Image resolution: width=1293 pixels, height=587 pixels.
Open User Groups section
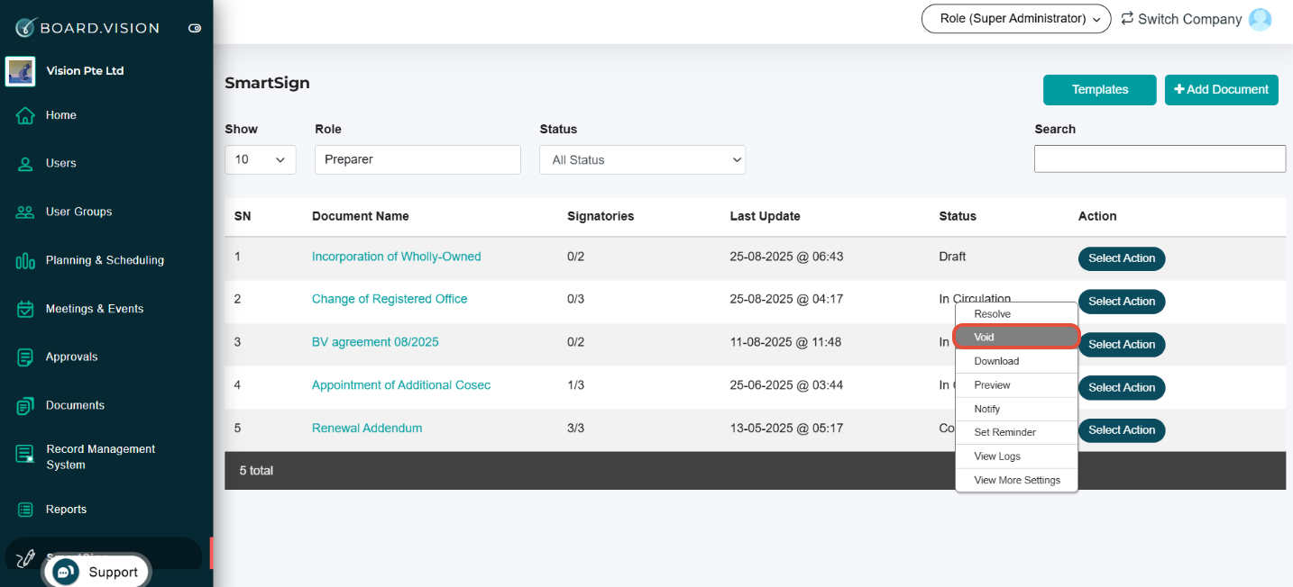point(79,212)
